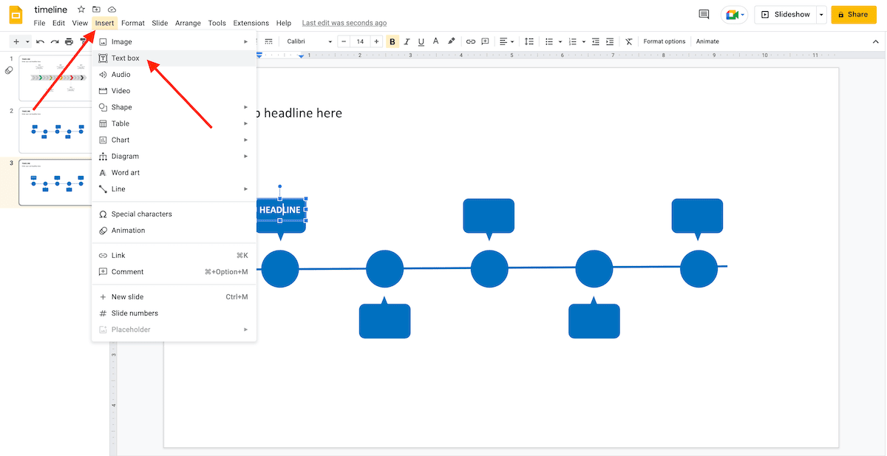
Task: Check cloud save status icon
Action: [x=112, y=10]
